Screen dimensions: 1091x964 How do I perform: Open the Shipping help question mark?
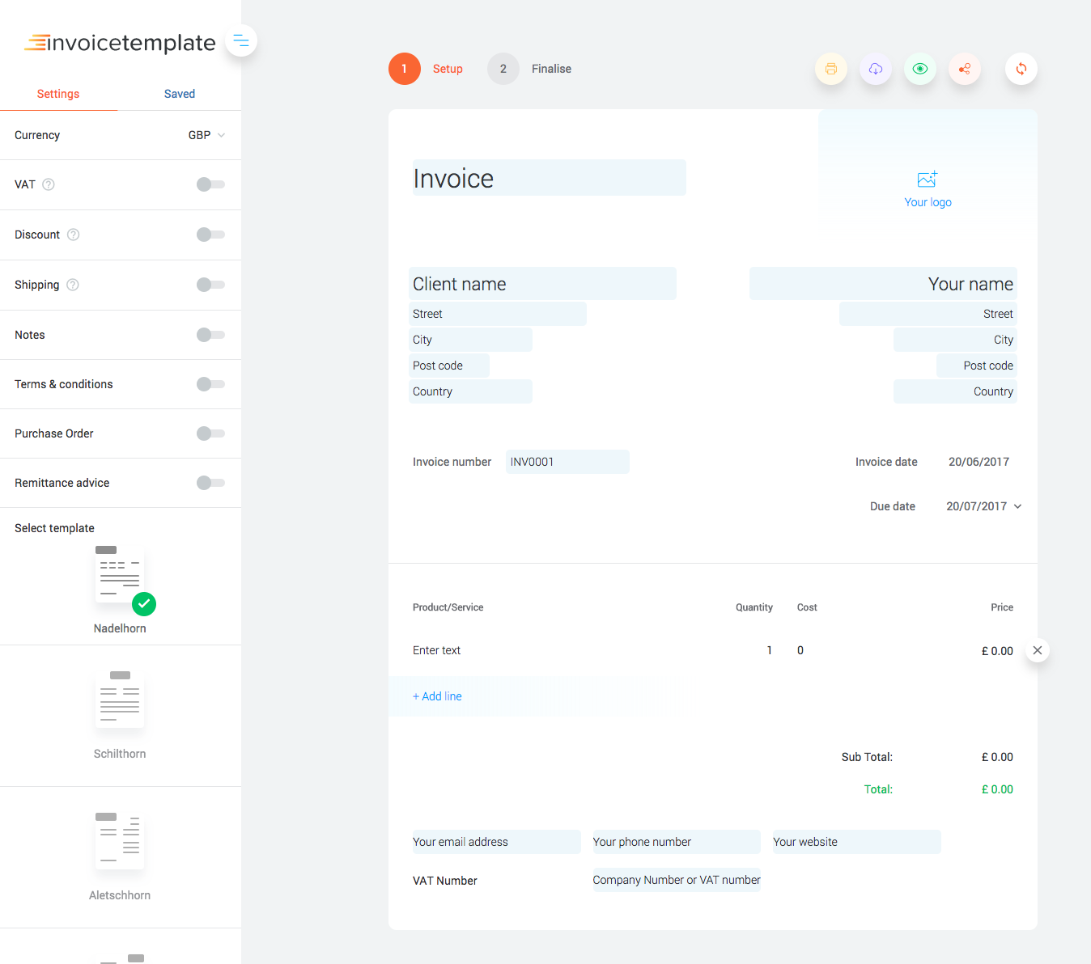tap(73, 285)
